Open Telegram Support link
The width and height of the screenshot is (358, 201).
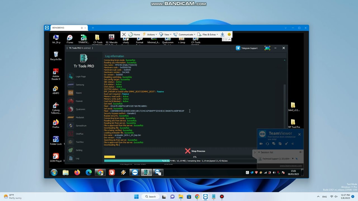(247, 48)
